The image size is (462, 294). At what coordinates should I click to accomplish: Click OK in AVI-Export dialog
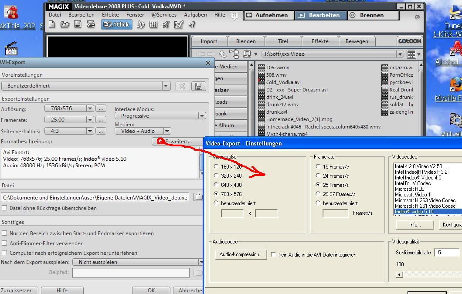click(x=151, y=290)
